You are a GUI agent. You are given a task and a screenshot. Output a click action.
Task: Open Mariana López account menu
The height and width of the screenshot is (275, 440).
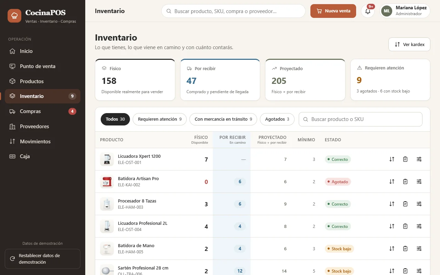click(x=405, y=11)
